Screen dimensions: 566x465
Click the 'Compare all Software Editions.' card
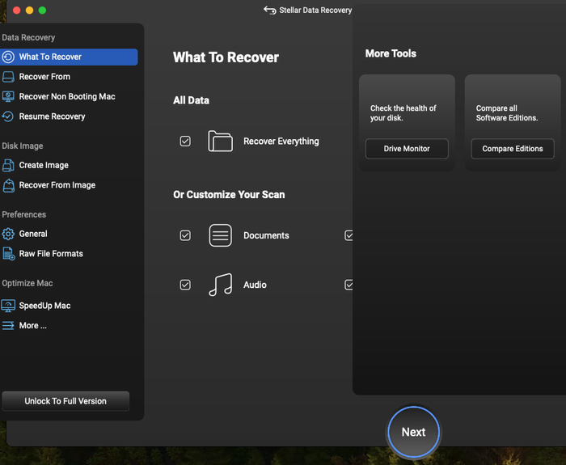tap(513, 123)
